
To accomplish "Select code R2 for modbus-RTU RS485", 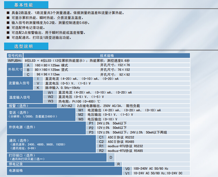I will tap(101, 150).
